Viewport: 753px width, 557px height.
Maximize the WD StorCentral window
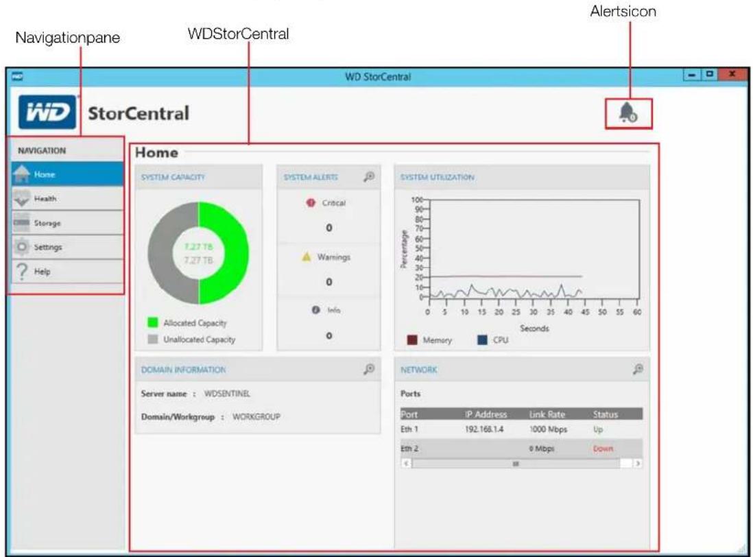709,74
